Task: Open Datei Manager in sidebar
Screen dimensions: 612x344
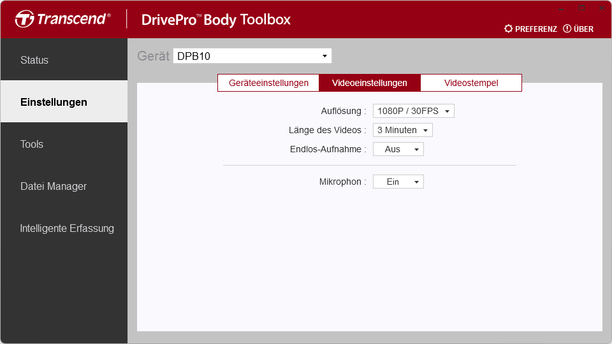Action: (x=64, y=186)
